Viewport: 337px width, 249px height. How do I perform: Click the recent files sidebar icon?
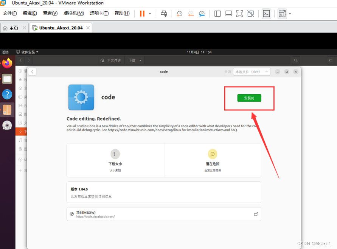tap(20, 71)
